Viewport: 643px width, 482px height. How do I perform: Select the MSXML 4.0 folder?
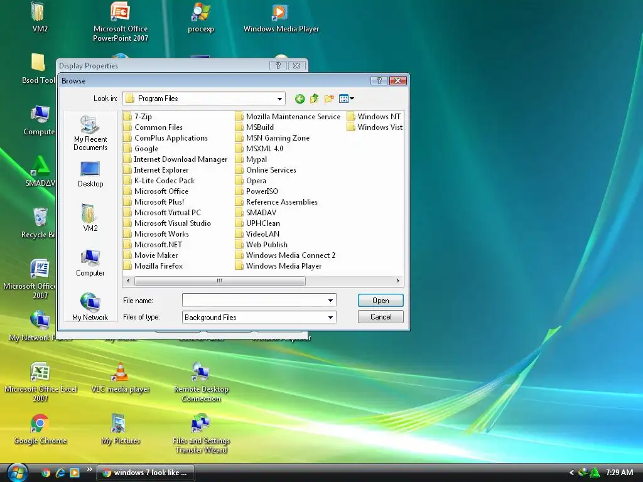(259, 148)
